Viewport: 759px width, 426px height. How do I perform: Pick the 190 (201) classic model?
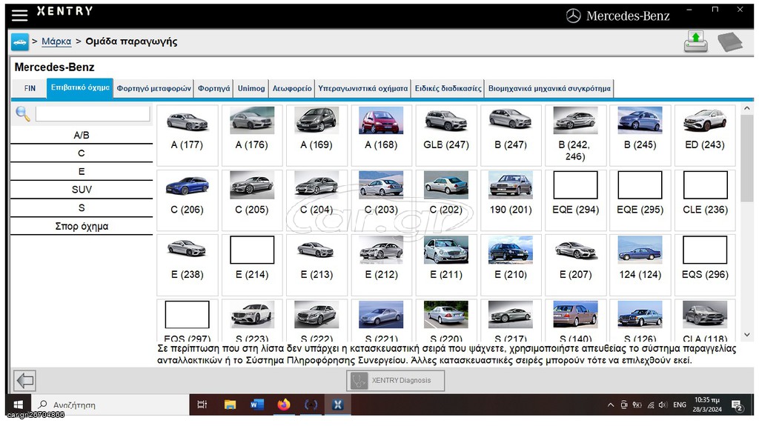[511, 200]
